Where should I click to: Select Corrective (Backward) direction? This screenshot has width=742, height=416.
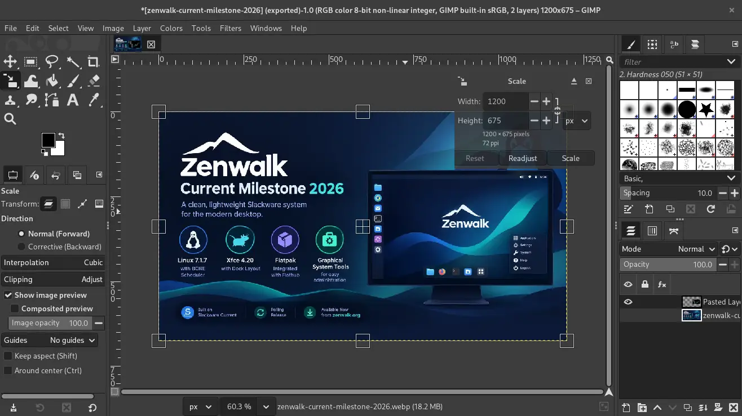60,247
